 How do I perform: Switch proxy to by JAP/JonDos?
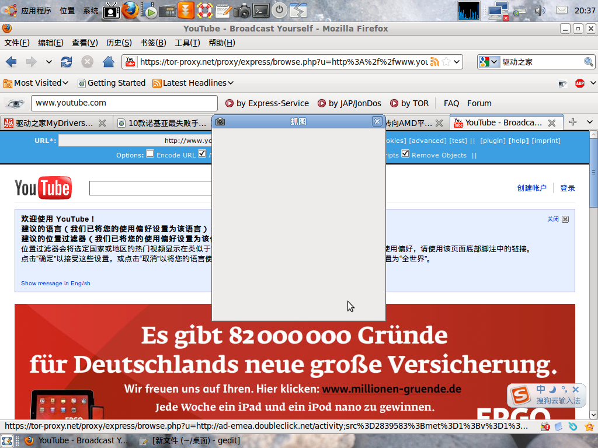click(x=349, y=103)
